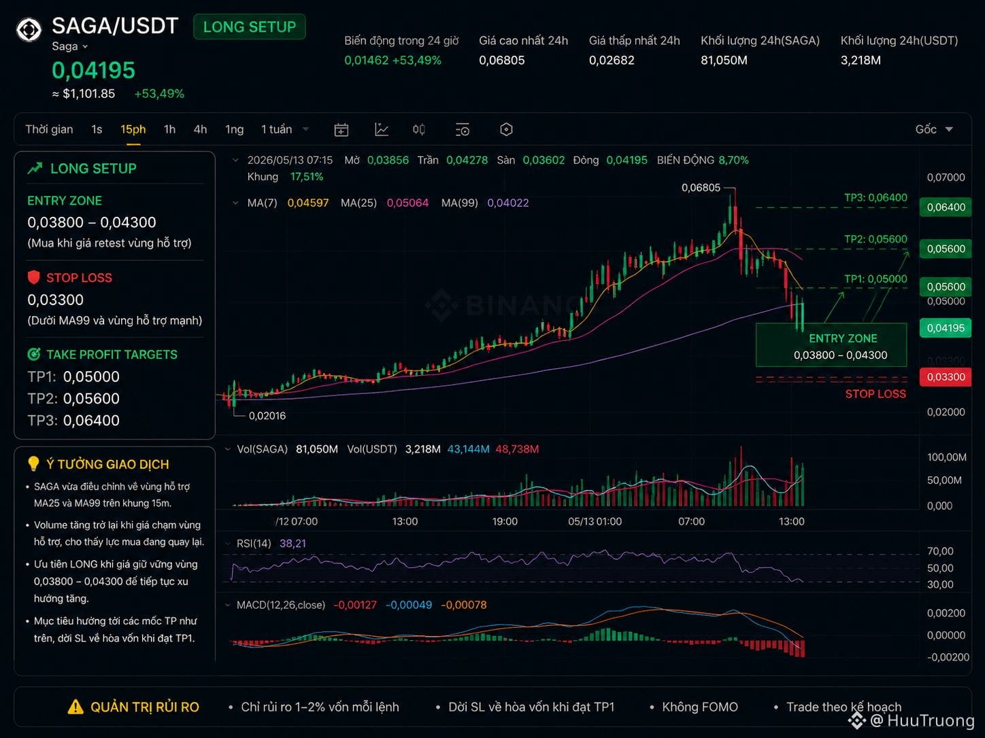This screenshot has height=738, width=985.
Task: Click the red 0,03300 stop loss axis tag
Action: click(946, 377)
